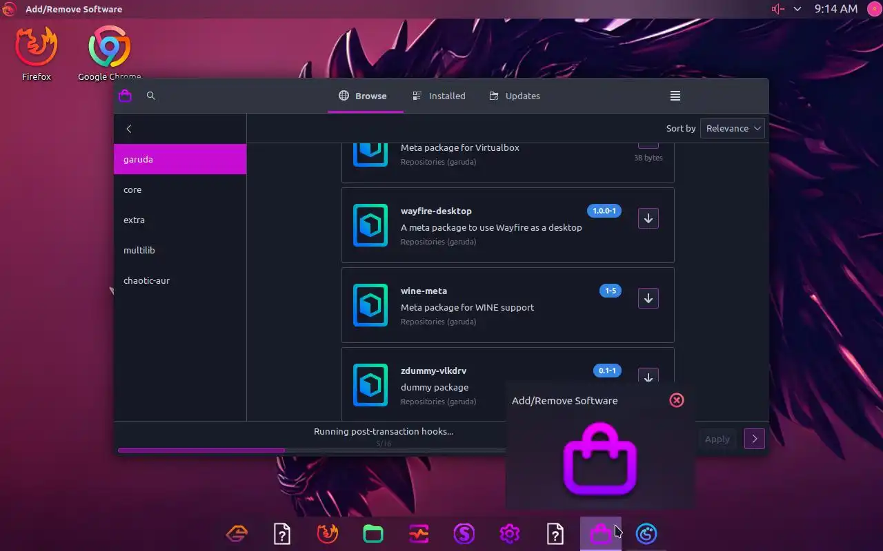
Task: Click the zdummy-vlkdrv package name
Action: pos(433,371)
